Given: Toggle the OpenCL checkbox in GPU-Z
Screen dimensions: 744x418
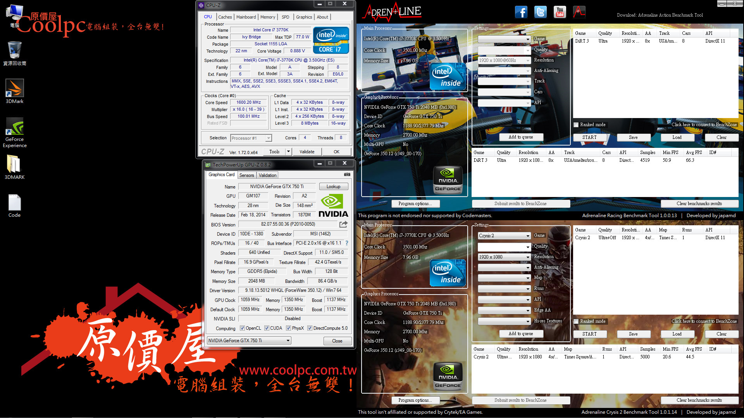Looking at the screenshot, I should tap(242, 328).
